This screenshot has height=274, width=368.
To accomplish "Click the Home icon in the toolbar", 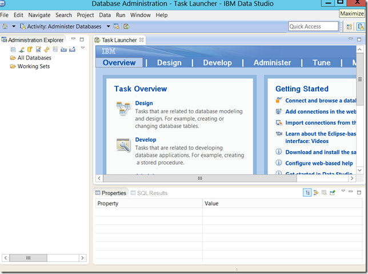I will (x=5, y=26).
